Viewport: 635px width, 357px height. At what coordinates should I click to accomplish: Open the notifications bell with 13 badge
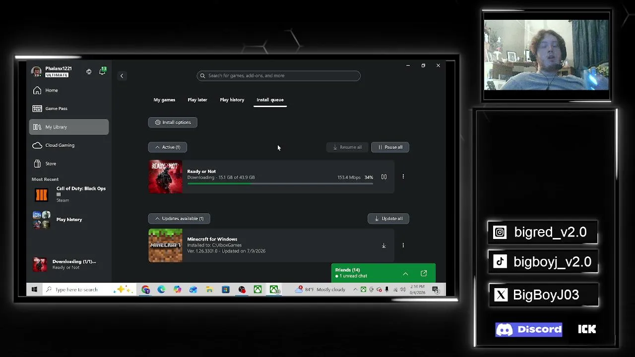pos(102,71)
